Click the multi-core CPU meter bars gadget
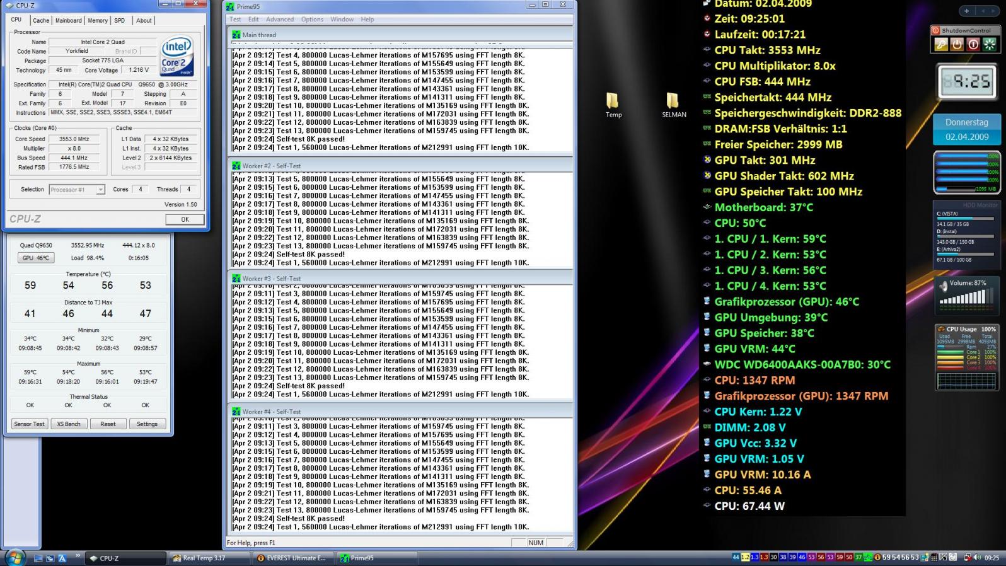Screen dimensions: 1006x566 coord(966,172)
